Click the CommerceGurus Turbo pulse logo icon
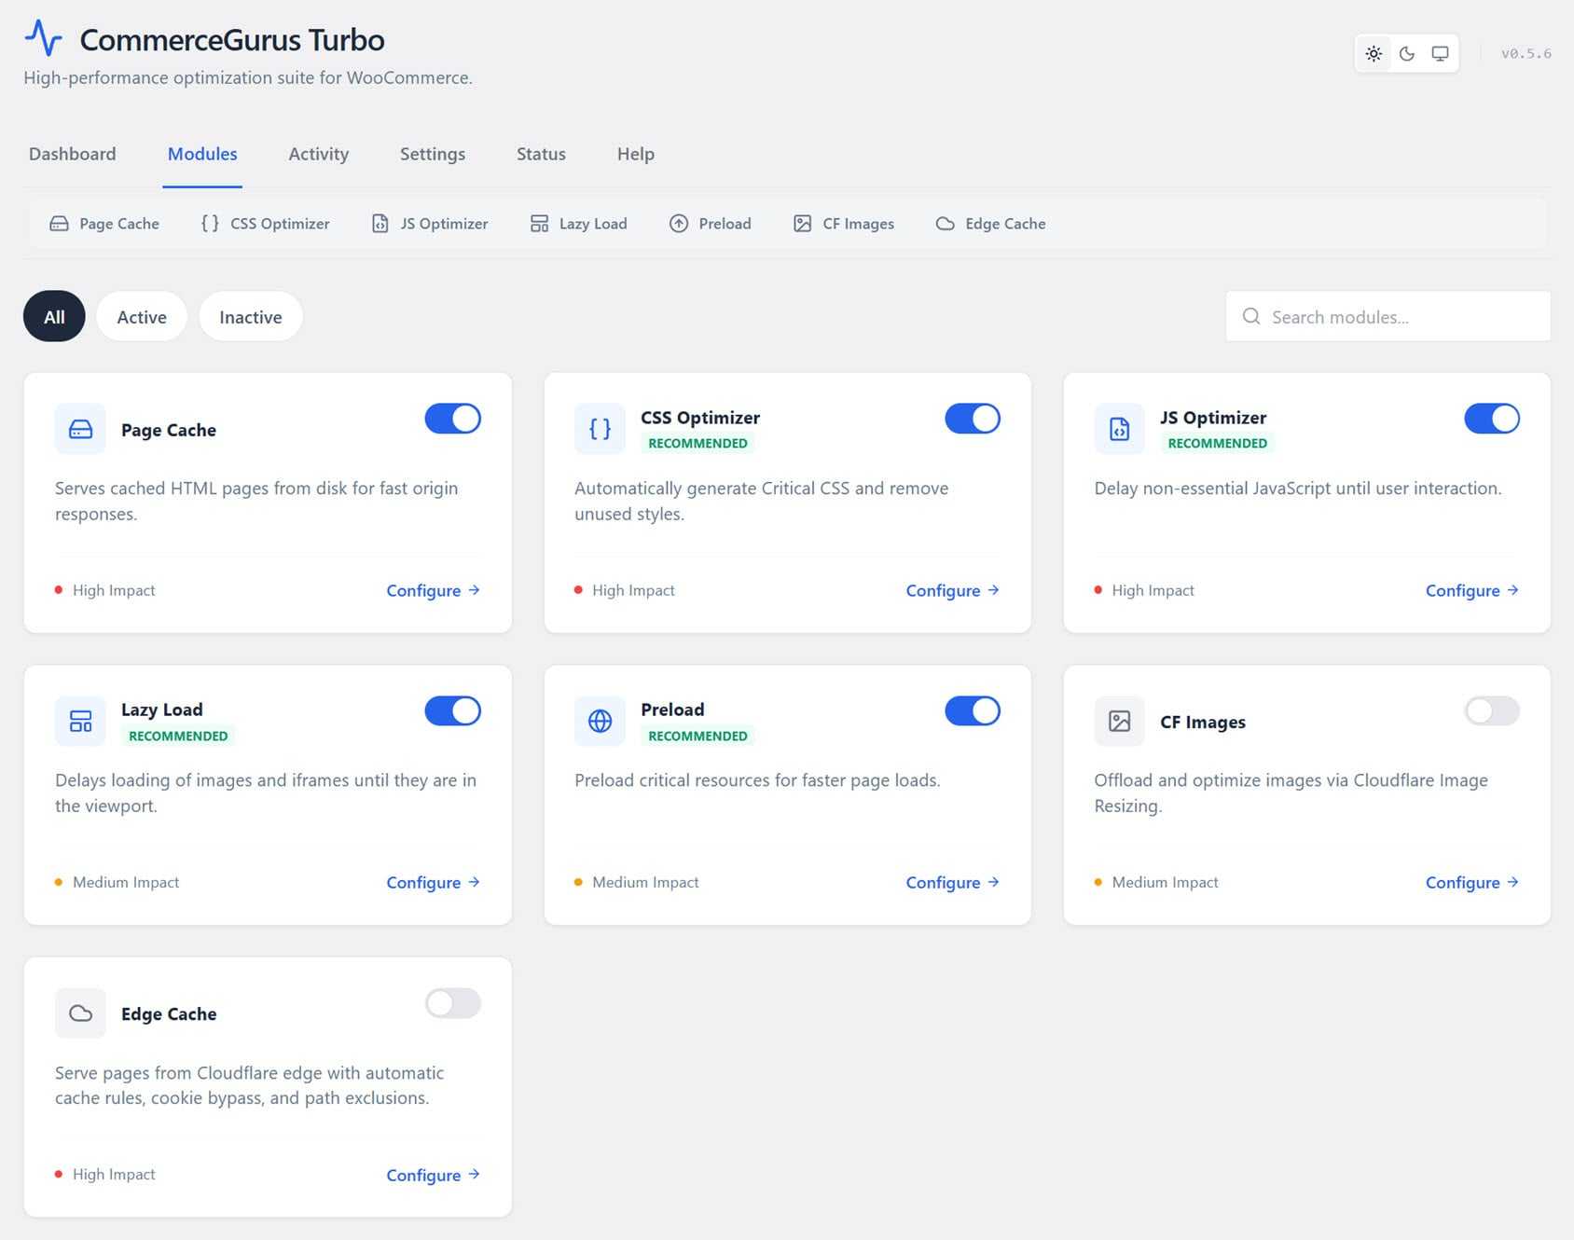Screen dimensions: 1574x1240 43,38
